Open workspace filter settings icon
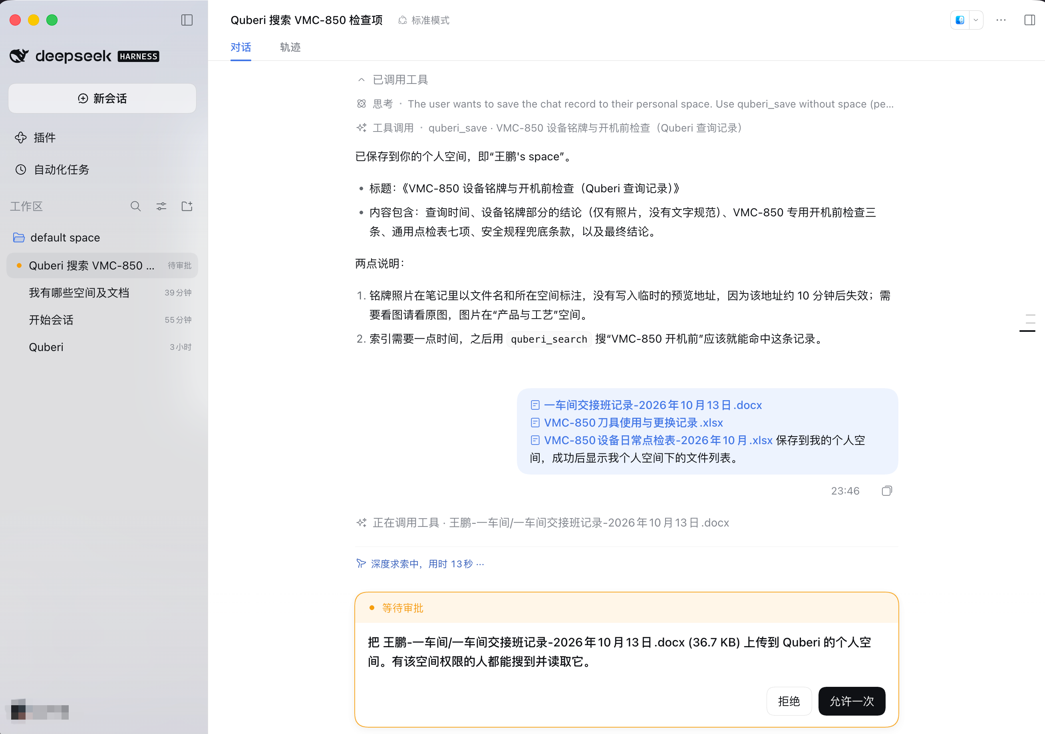 click(161, 206)
